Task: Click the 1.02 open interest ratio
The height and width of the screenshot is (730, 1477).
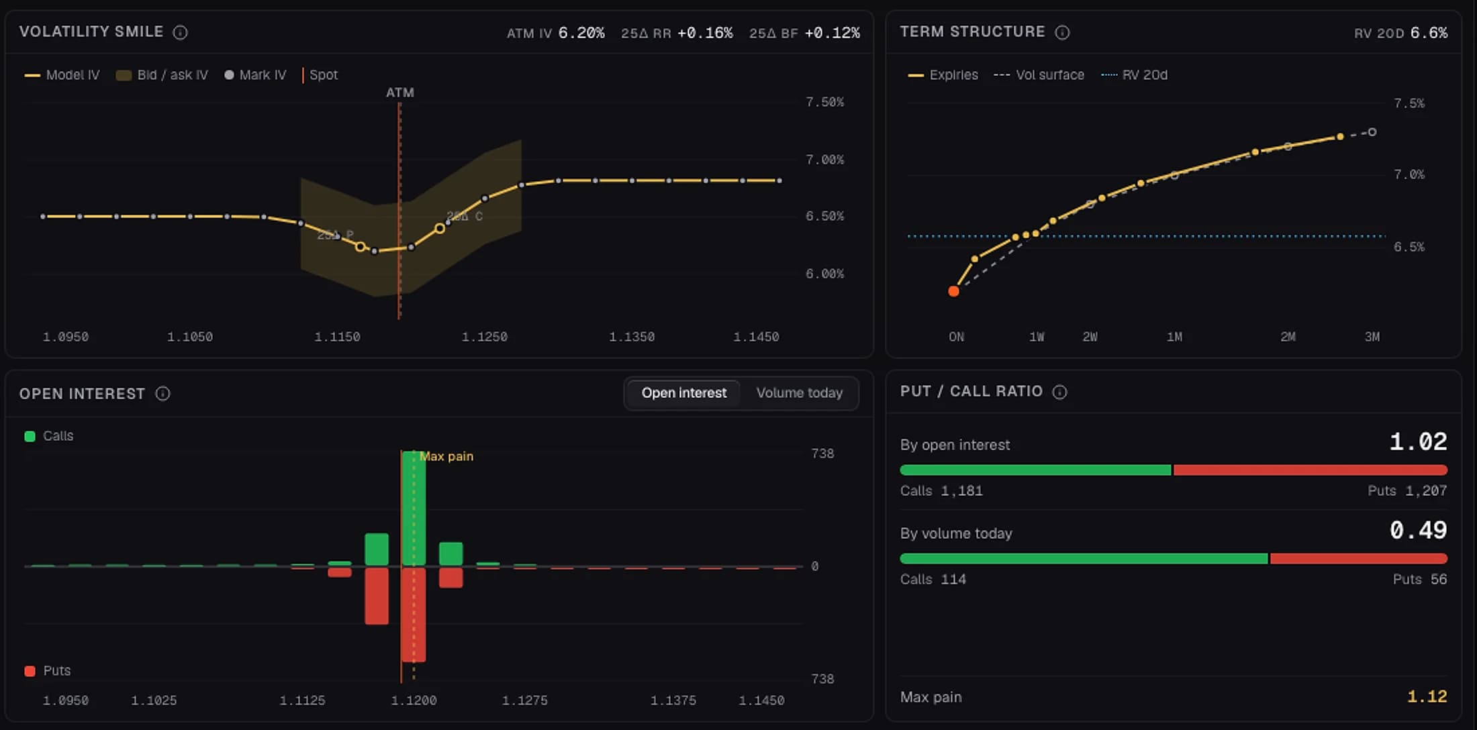Action: [x=1418, y=441]
